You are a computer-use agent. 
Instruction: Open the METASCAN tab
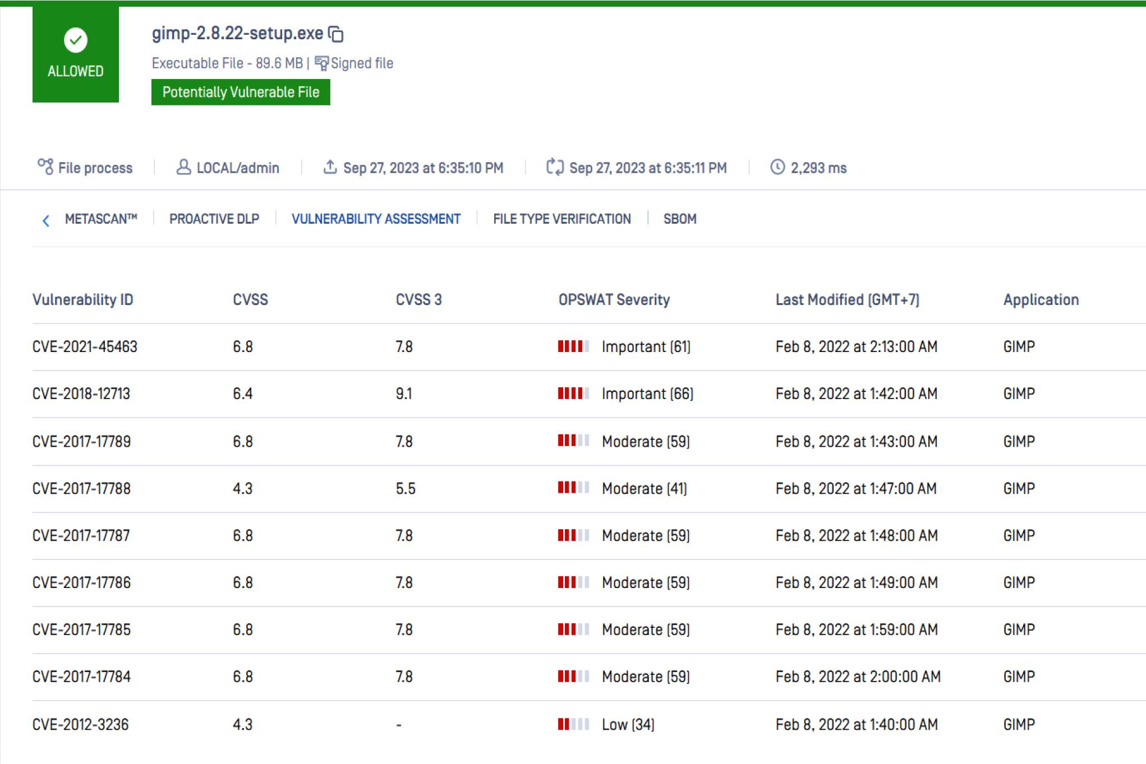click(x=101, y=219)
